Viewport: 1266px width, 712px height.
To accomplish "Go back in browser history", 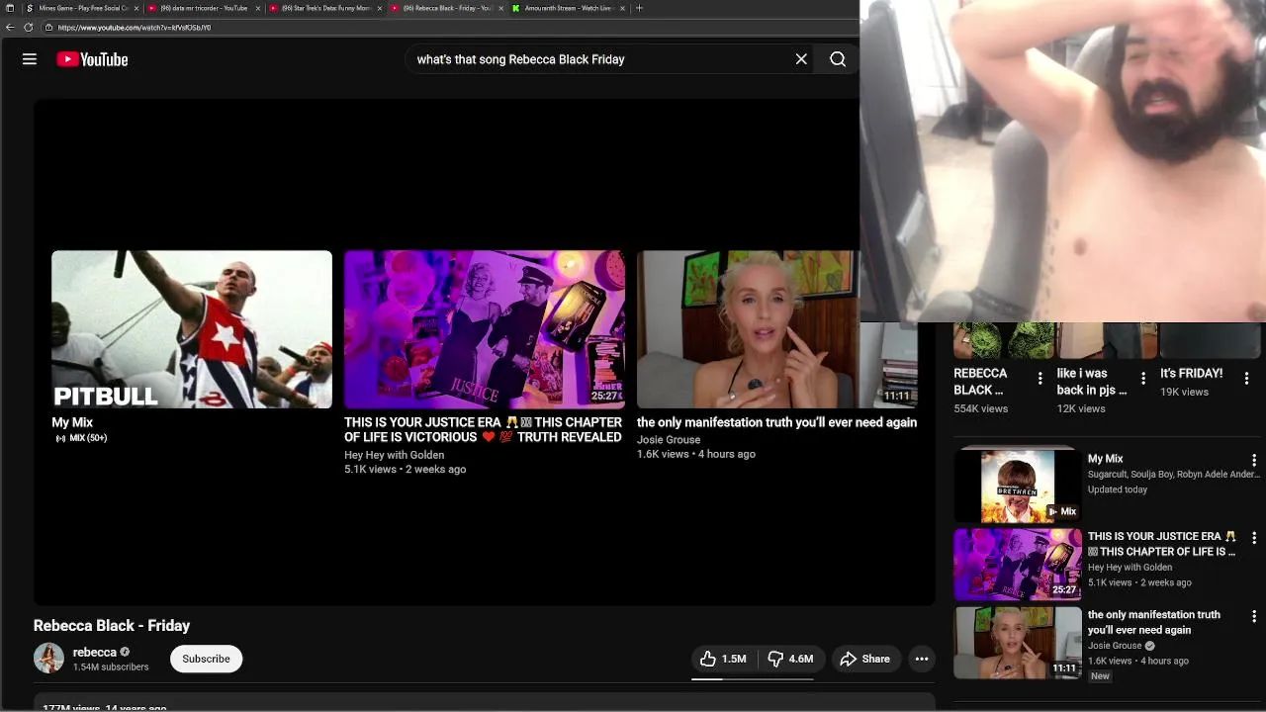I will [x=10, y=28].
